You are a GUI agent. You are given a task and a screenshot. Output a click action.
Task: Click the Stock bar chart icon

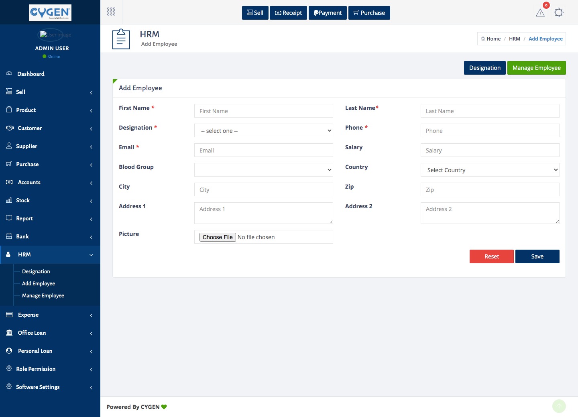9,200
